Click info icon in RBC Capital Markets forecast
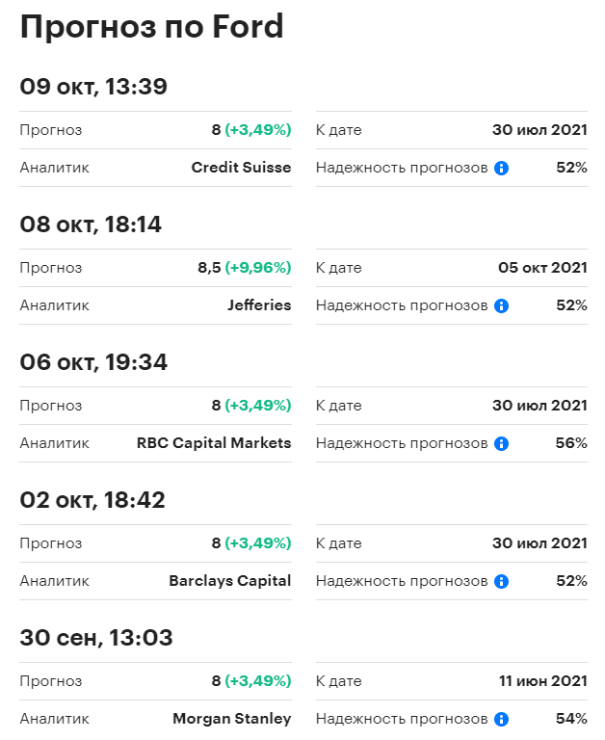This screenshot has height=740, width=605. point(501,443)
